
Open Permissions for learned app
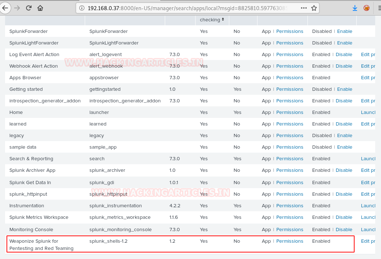(x=290, y=124)
